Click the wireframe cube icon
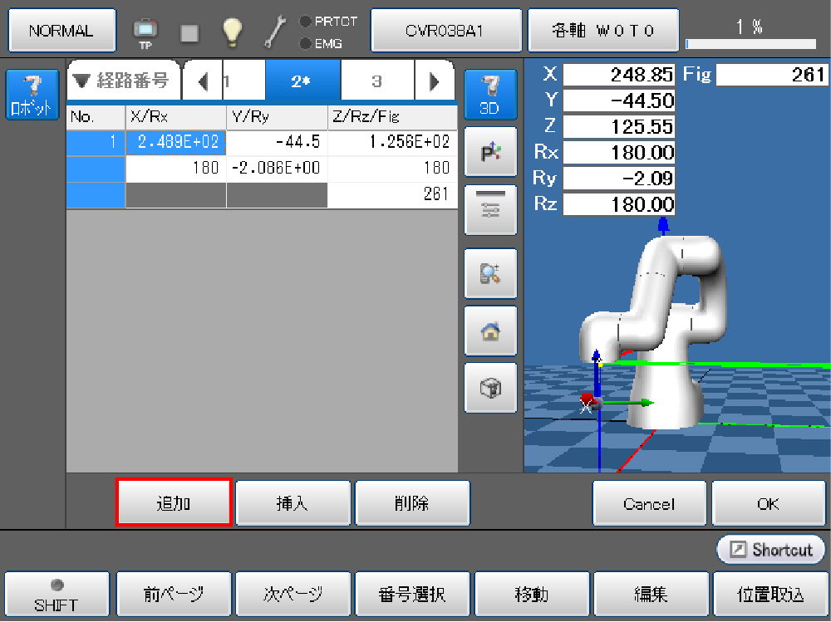This screenshot has height=622, width=831. 490,388
